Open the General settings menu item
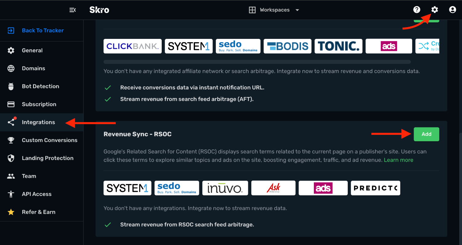 point(42,50)
